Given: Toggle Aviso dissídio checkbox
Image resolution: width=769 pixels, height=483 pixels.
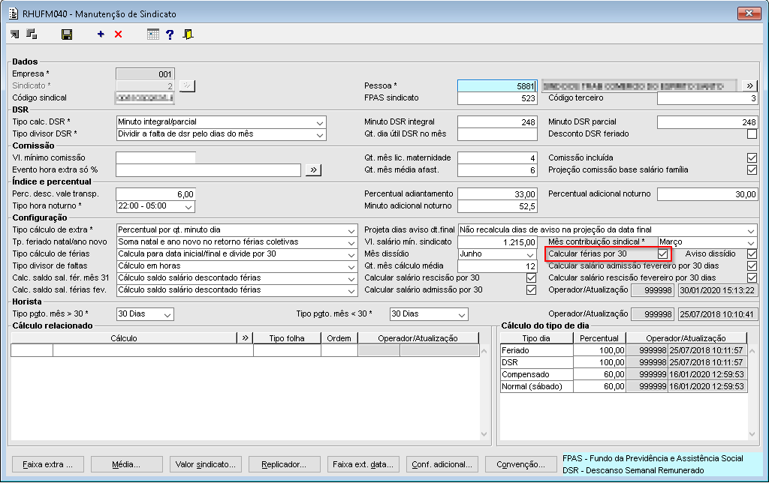Looking at the screenshot, I should click(752, 253).
